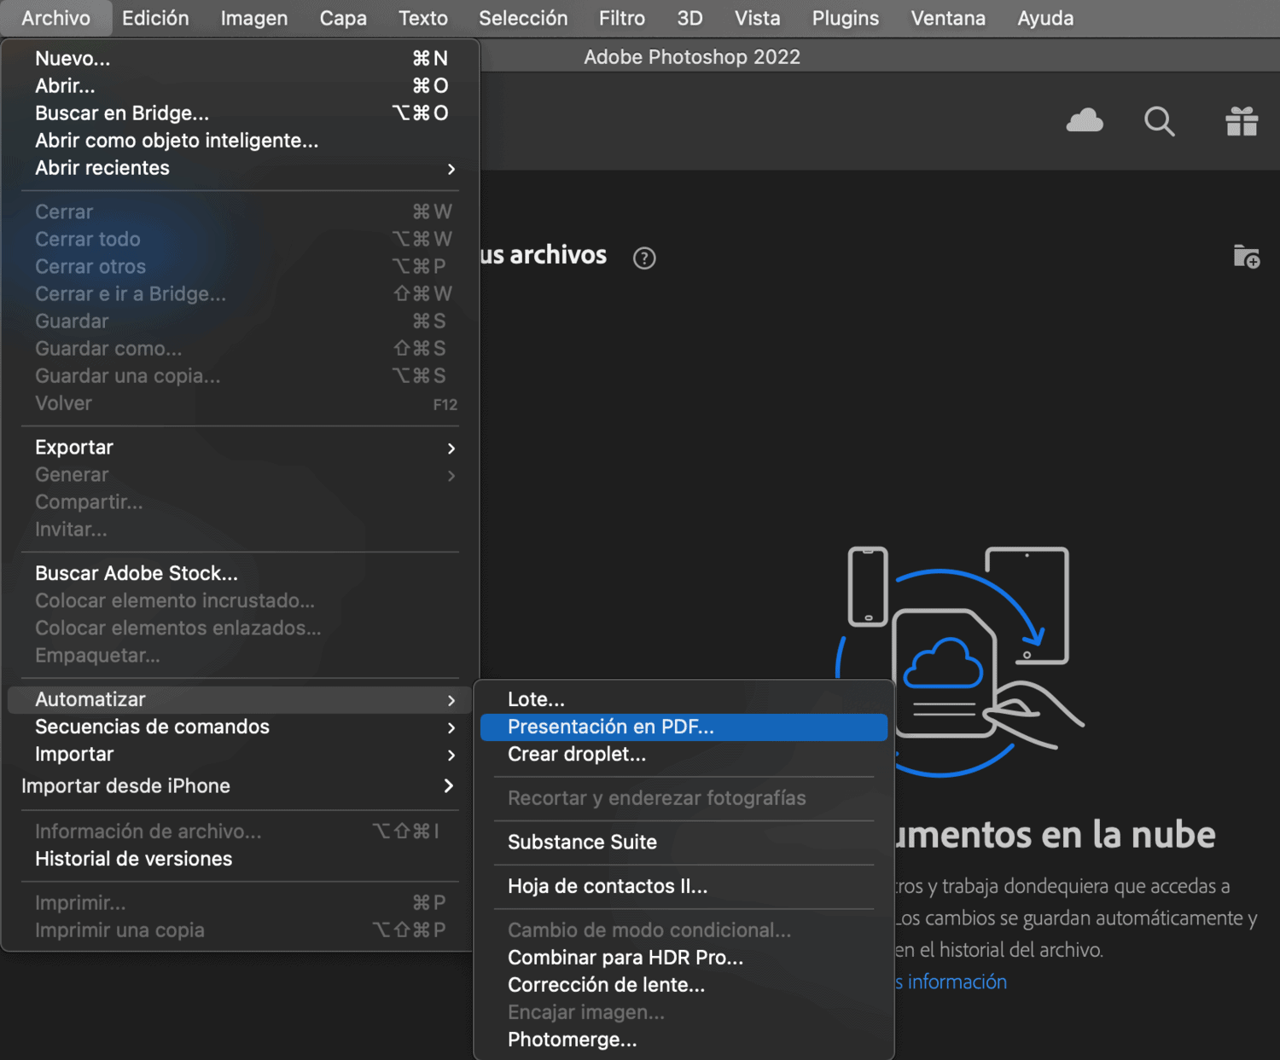Expand the Automatizar submenu arrow
This screenshot has width=1280, height=1060.
click(x=451, y=700)
